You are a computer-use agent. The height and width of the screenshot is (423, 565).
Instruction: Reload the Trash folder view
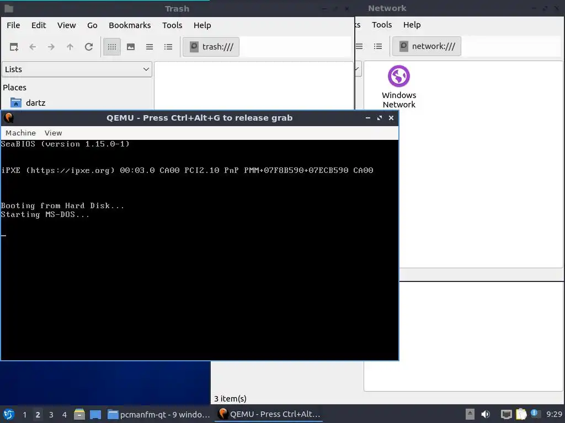tap(89, 47)
